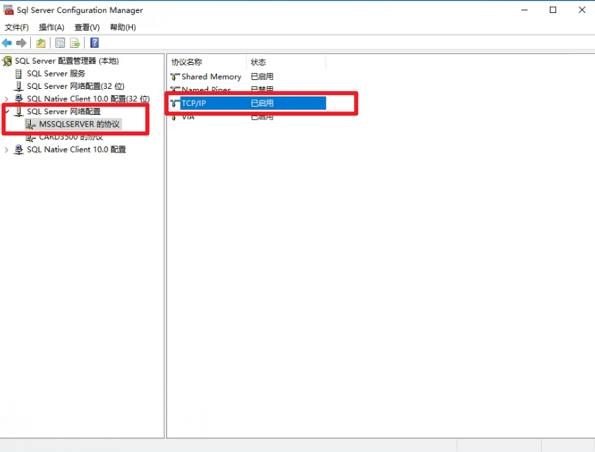Open the 查看(V) menu
This screenshot has width=595, height=452.
coord(87,27)
